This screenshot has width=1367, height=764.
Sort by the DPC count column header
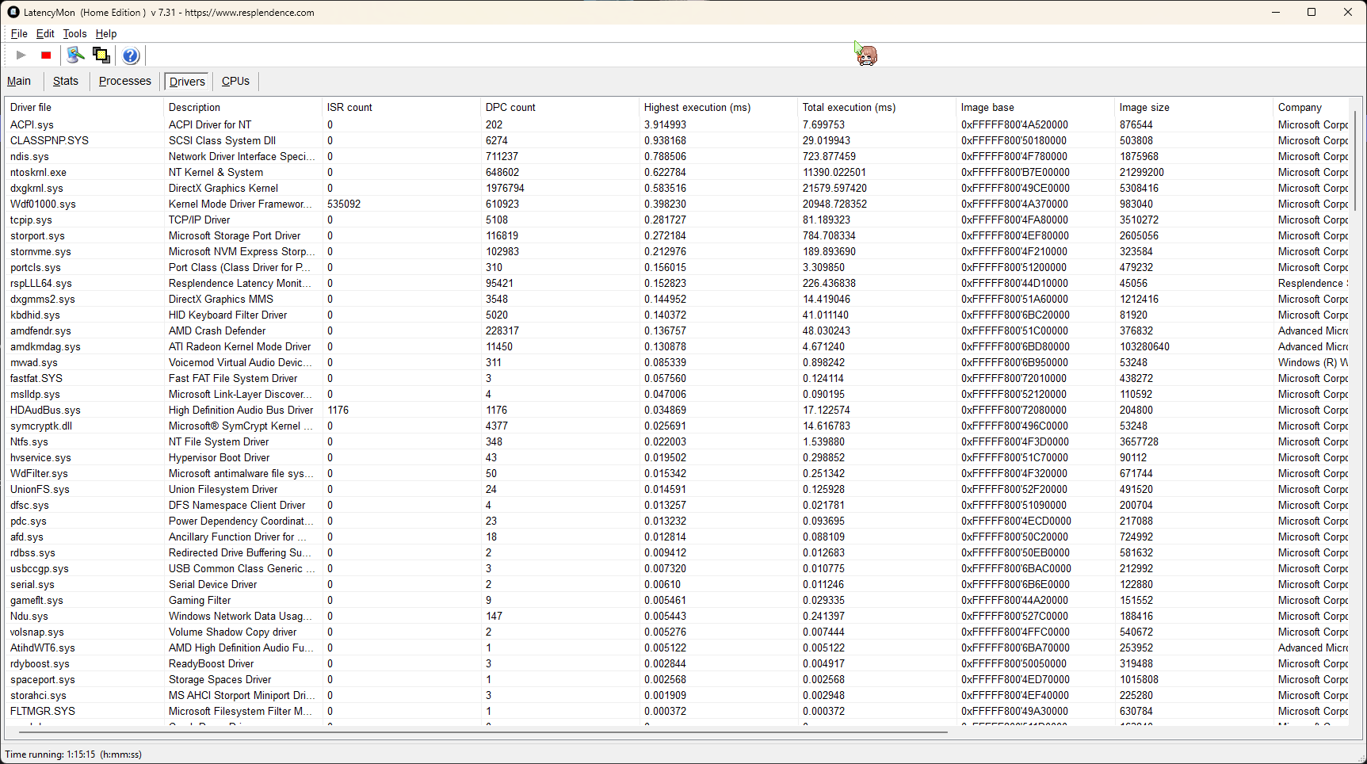(560, 107)
